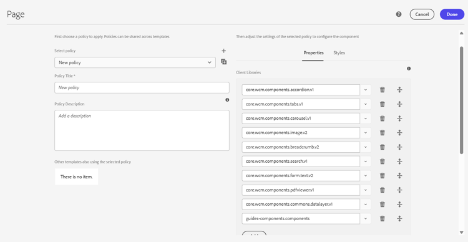Click the info icon above Policy Description
This screenshot has height=242, width=468.
click(227, 100)
